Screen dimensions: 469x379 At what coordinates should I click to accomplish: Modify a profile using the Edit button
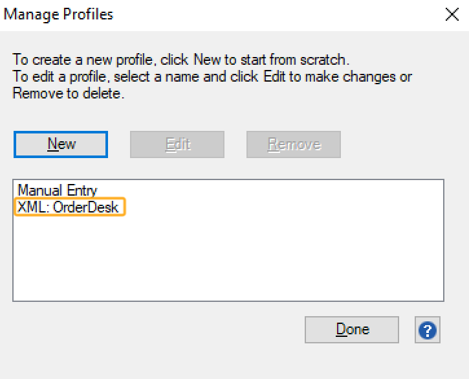(x=177, y=144)
